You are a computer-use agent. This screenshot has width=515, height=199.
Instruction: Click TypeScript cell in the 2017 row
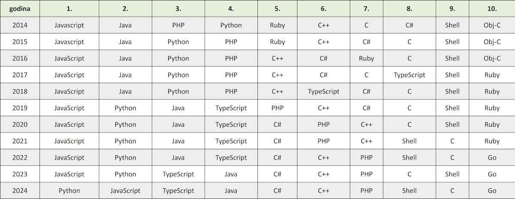409,75
